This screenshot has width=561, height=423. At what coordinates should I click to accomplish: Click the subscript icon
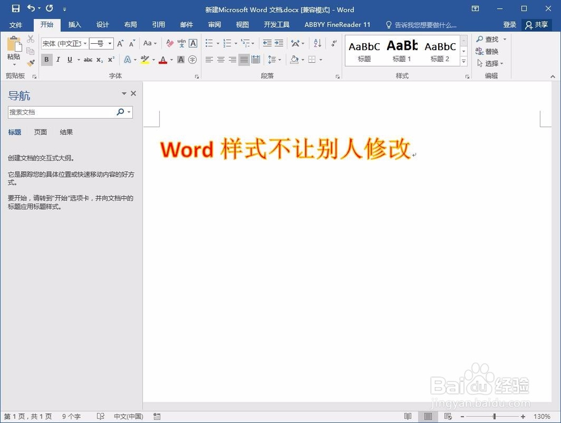tap(99, 59)
